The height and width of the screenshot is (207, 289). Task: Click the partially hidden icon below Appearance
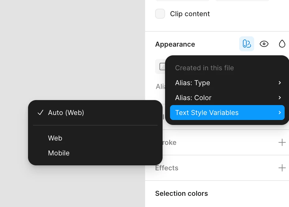coord(162,67)
